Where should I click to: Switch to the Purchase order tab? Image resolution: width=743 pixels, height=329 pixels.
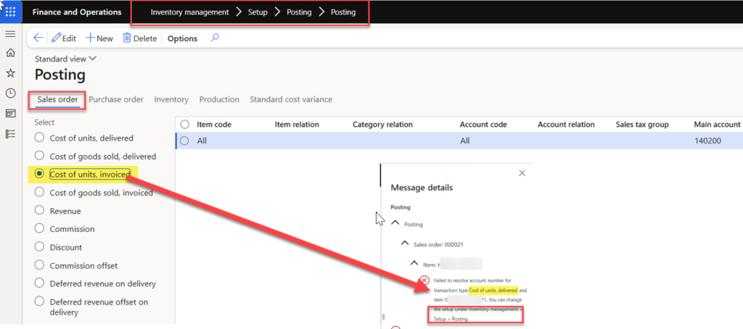pyautogui.click(x=116, y=99)
